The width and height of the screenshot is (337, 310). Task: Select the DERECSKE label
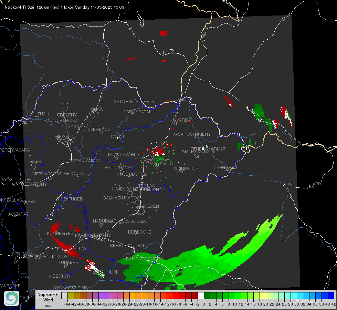pos(139,232)
